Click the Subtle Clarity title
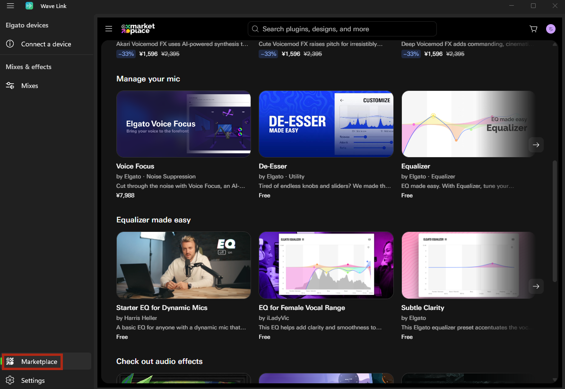This screenshot has height=389, width=565. pos(423,308)
